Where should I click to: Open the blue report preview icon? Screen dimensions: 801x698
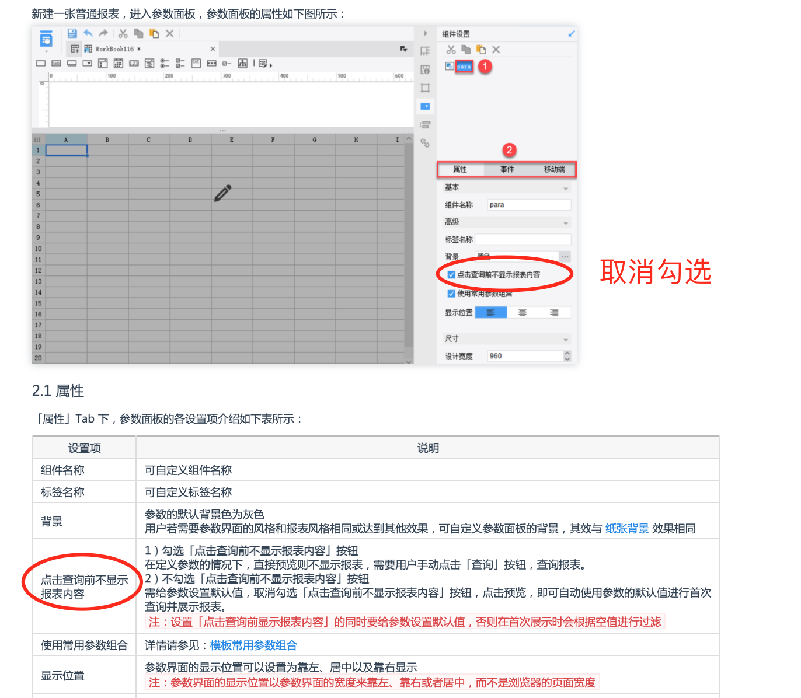pos(46,39)
